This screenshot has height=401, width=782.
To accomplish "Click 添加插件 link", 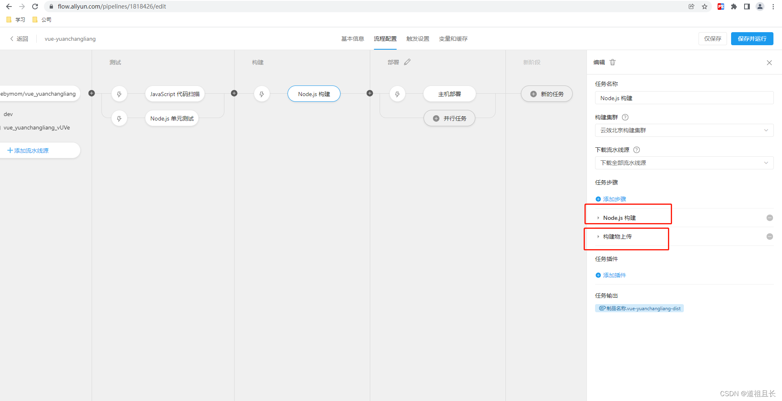I will point(611,275).
